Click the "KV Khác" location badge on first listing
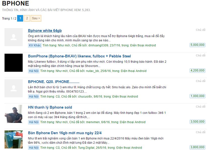The width and height of the screenshot is (212, 150). tap(33, 45)
